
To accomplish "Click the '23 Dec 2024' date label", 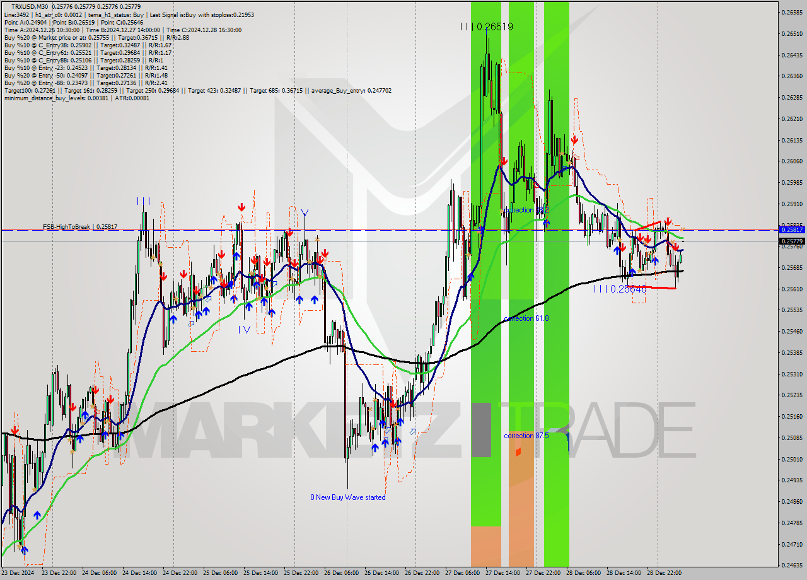I will (19, 573).
